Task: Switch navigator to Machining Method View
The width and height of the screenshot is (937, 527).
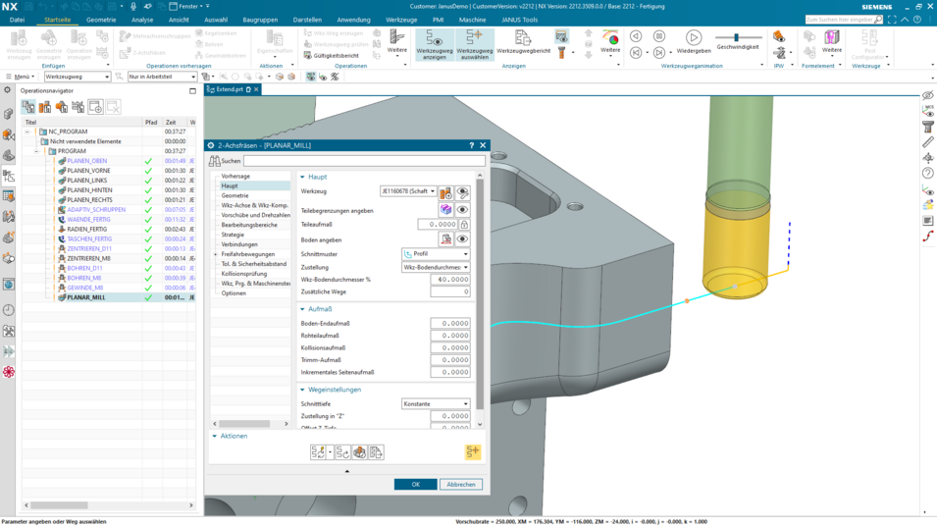Action: [x=78, y=107]
